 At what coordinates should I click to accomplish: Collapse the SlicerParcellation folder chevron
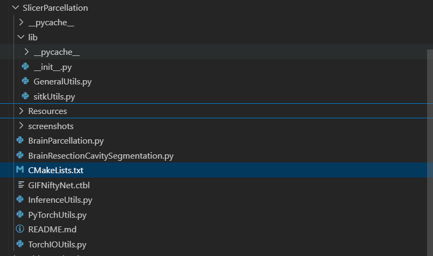coord(16,8)
